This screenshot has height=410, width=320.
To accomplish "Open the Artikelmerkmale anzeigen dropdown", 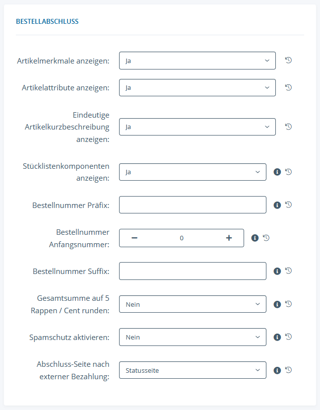I will click(197, 61).
